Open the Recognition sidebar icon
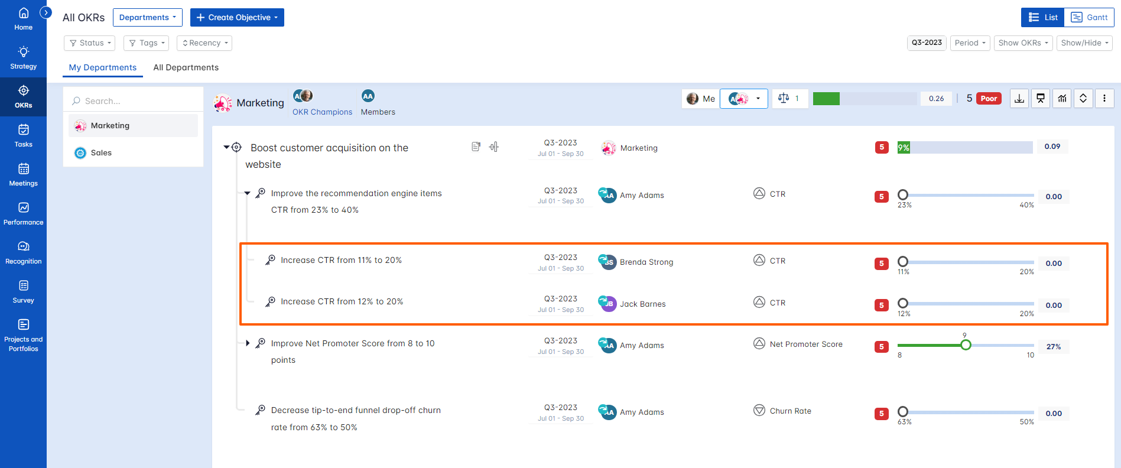Viewport: 1121px width, 468px height. 23,253
